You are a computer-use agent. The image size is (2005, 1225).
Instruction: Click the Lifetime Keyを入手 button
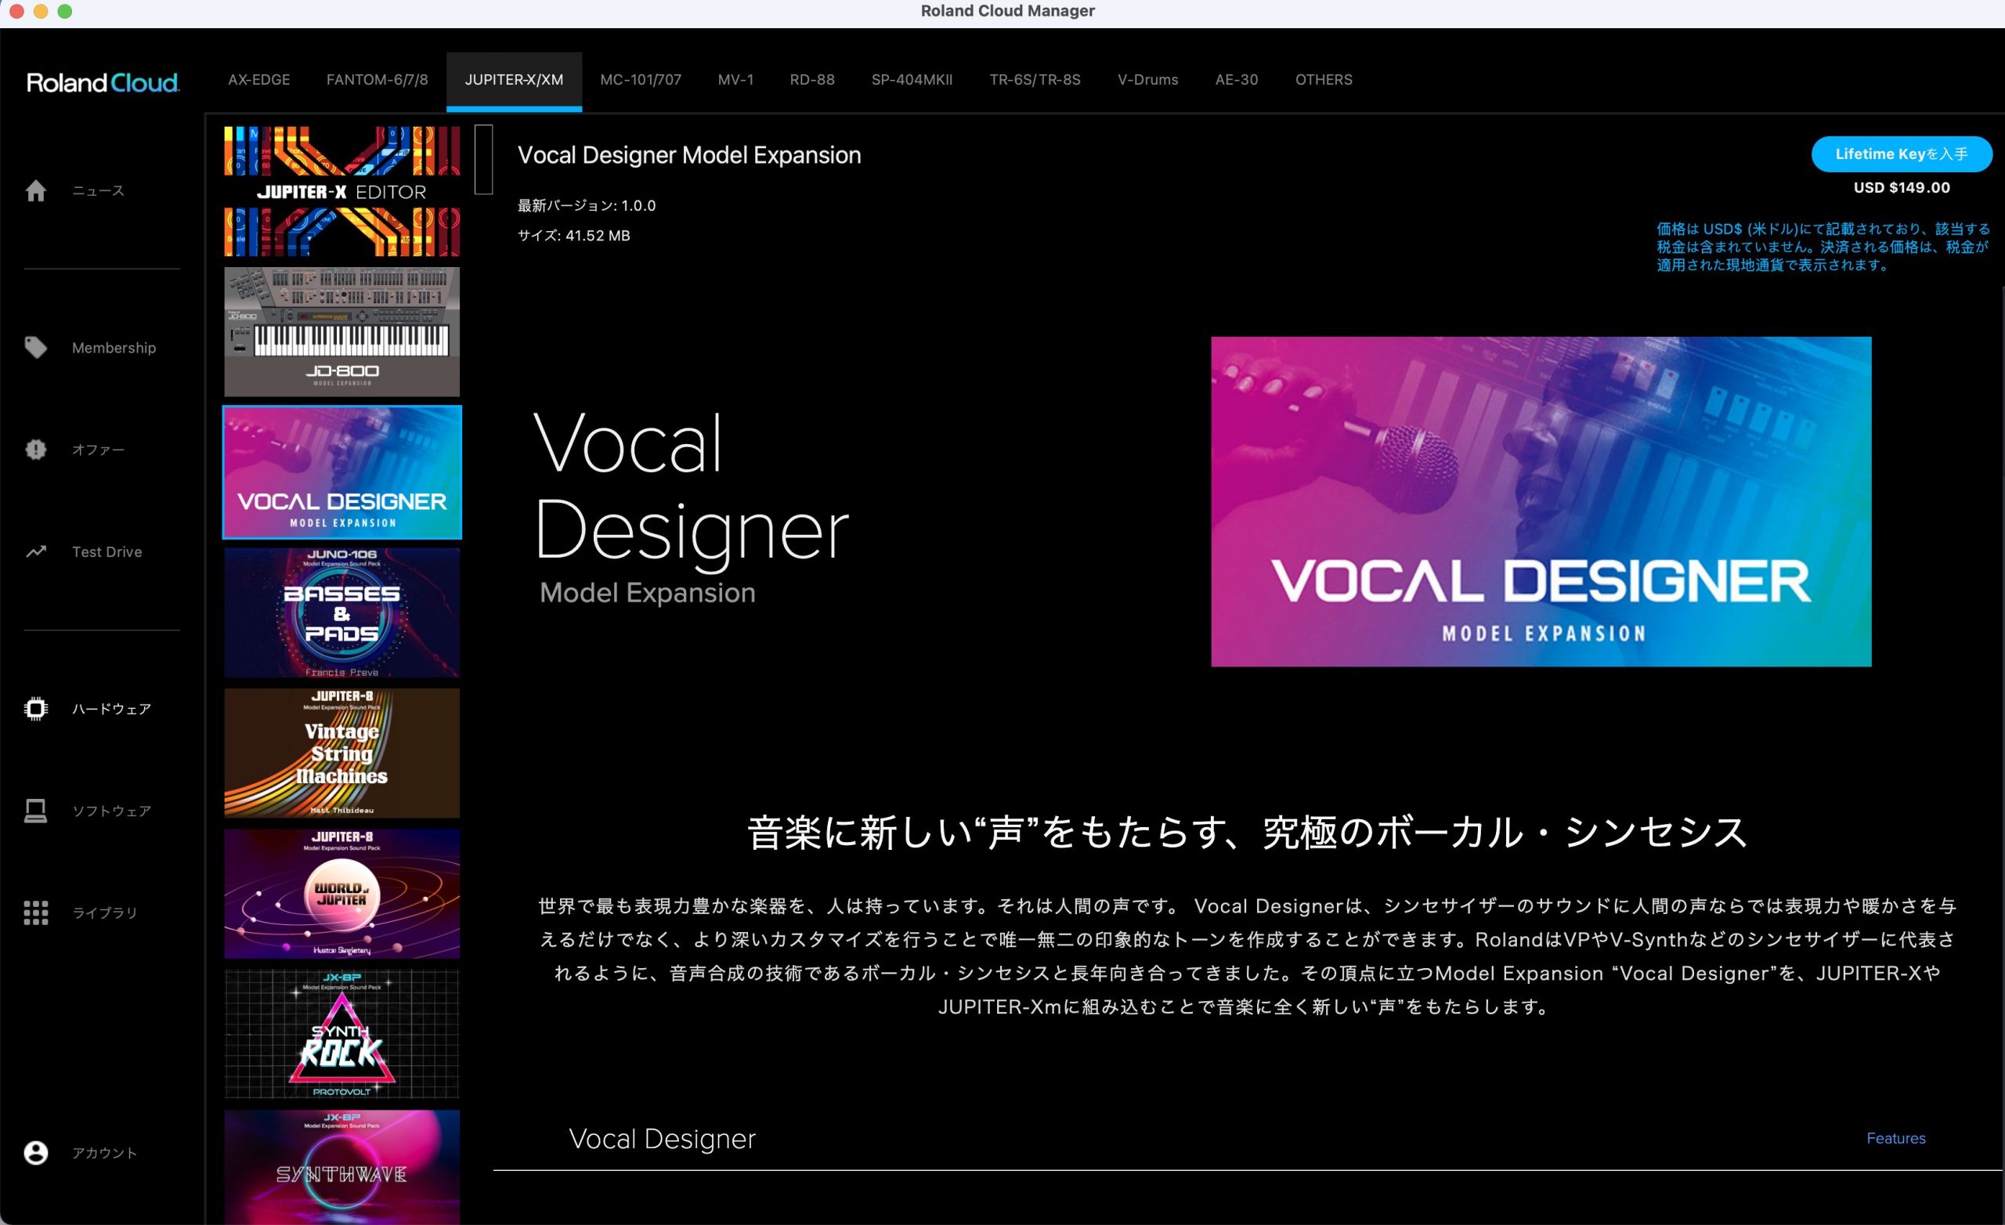(x=1902, y=154)
